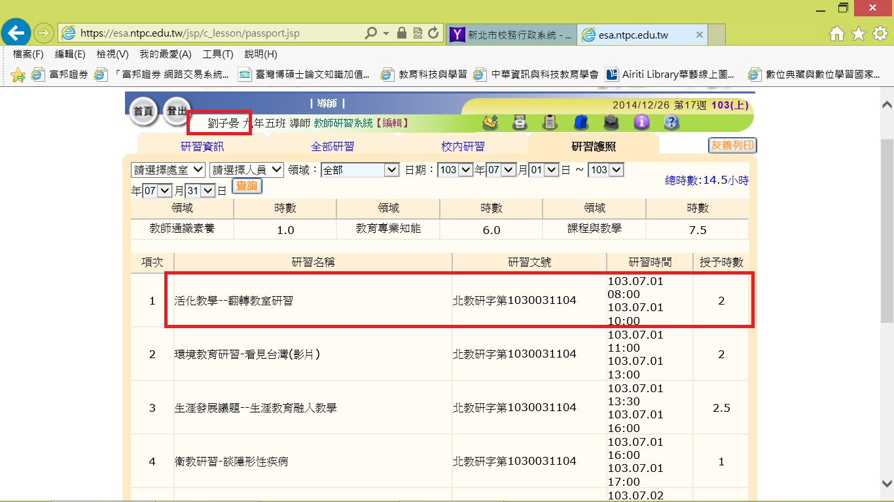Click the clipboard icon in header

[x=550, y=122]
